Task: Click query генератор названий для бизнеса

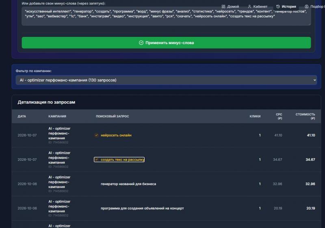Action: 128,184
